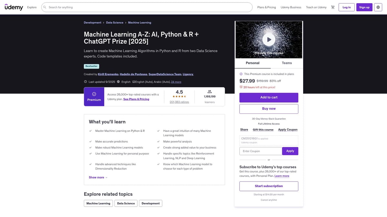Click the Sign up button
The image size is (387, 217).
coord(364,7)
